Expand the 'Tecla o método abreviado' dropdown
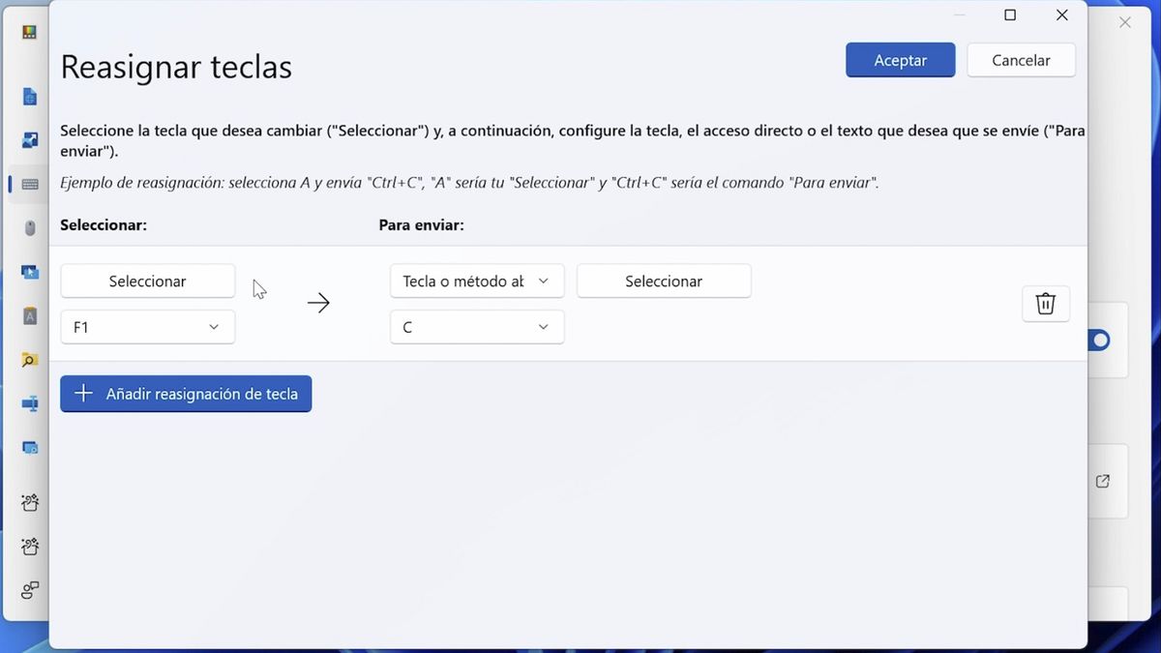The image size is (1161, 653). (x=476, y=281)
